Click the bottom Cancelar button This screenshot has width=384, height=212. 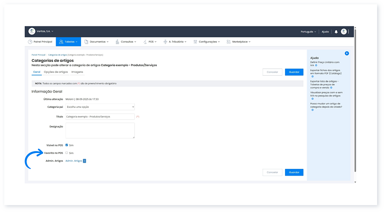click(x=272, y=172)
